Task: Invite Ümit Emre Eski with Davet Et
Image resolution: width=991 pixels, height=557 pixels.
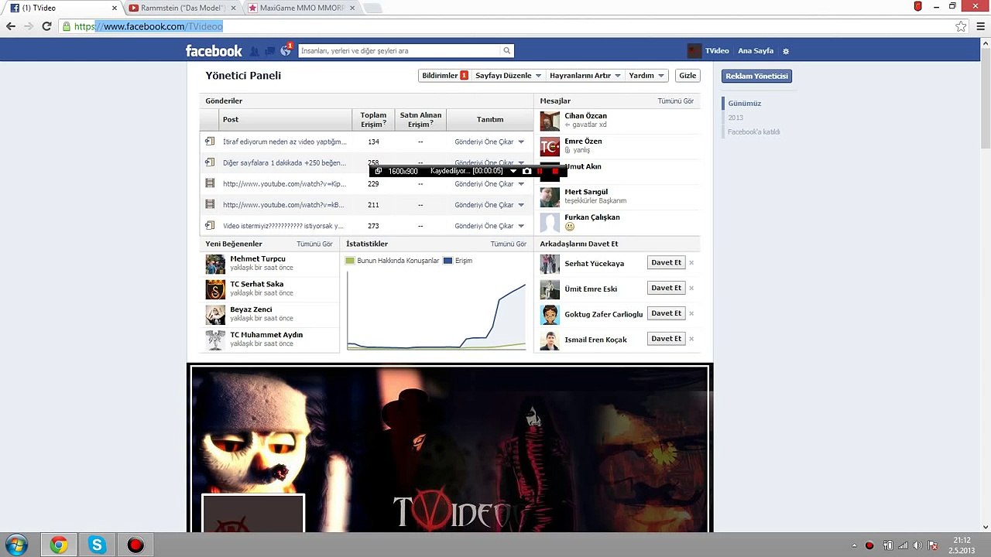Action: [667, 289]
